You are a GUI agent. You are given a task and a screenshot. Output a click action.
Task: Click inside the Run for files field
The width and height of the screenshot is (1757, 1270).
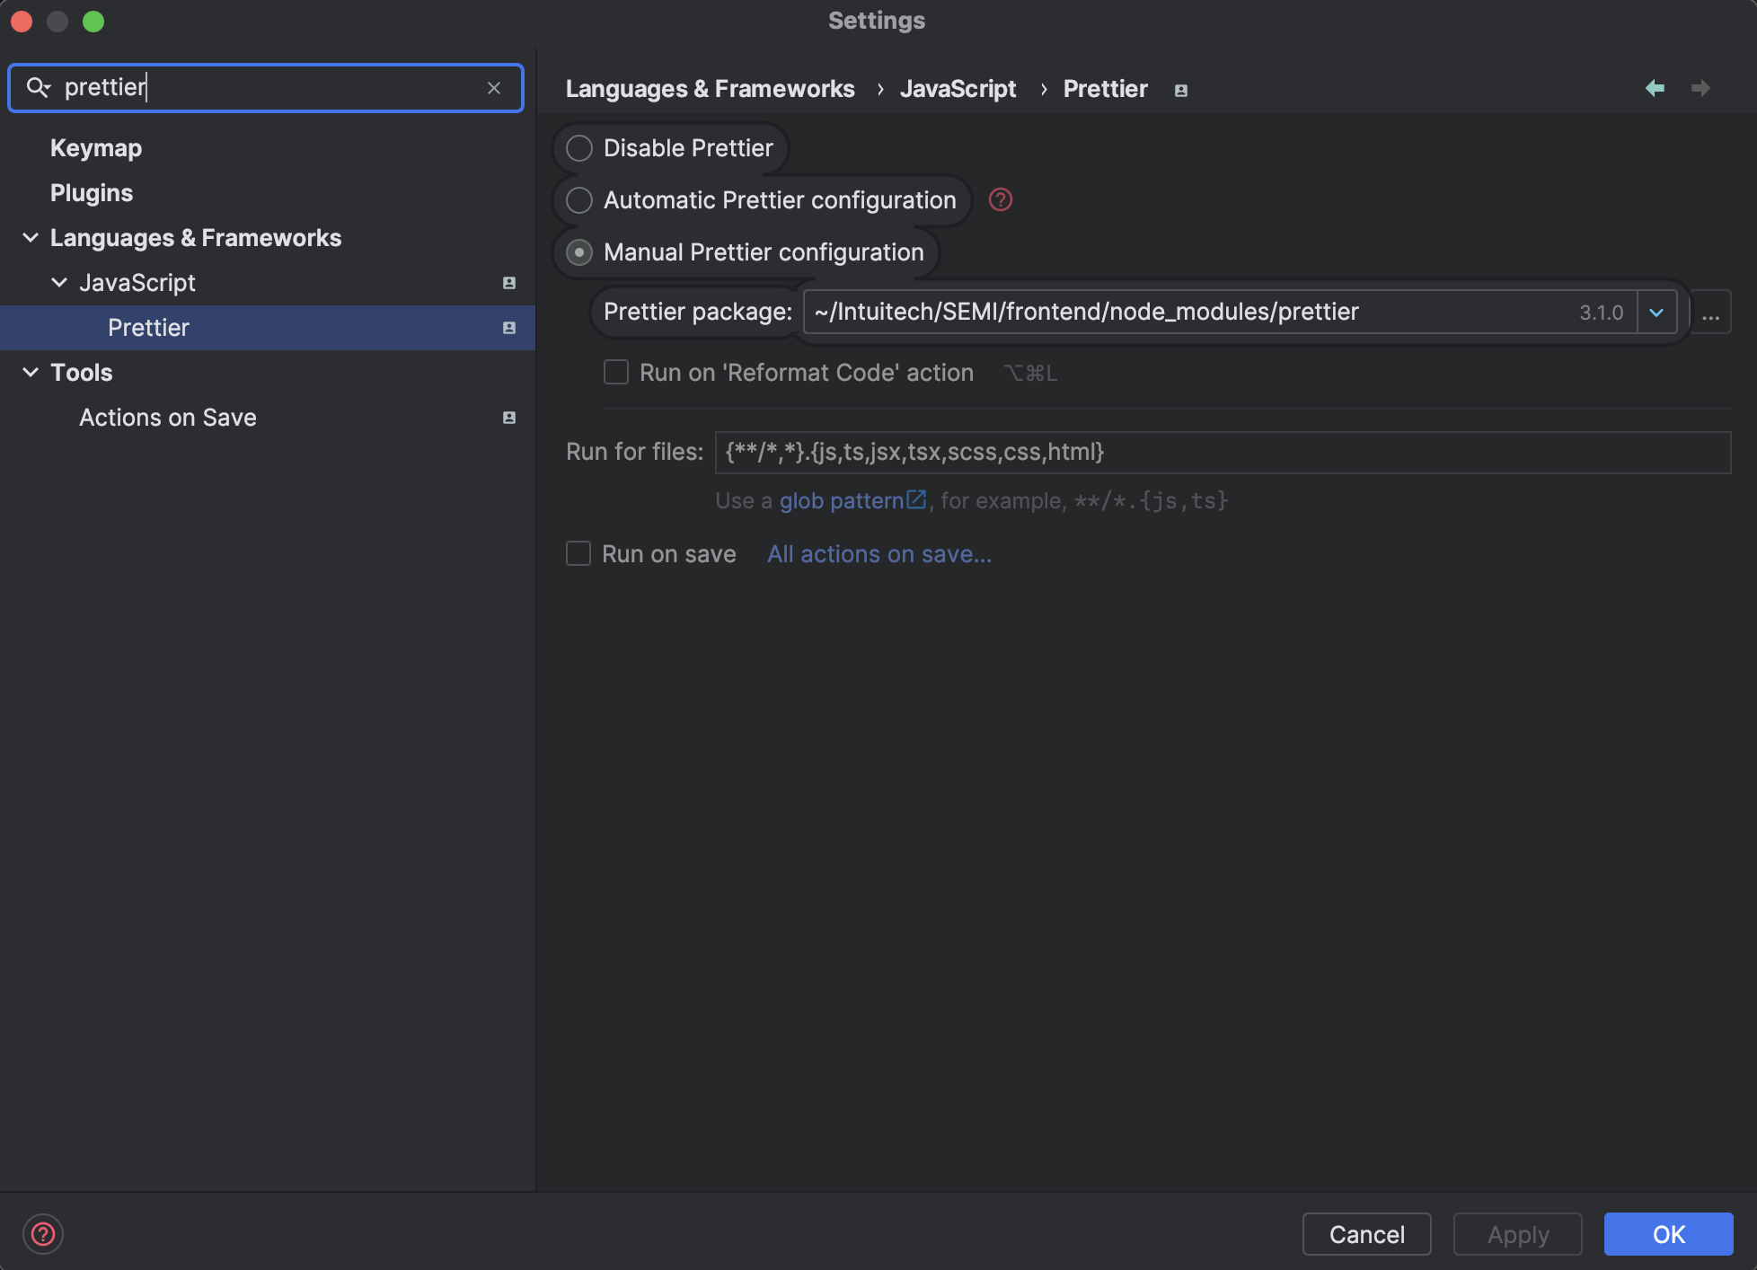[1222, 452]
